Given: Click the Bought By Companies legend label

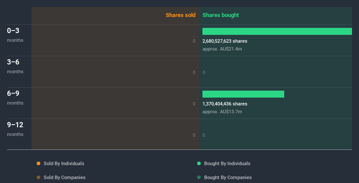Looking at the screenshot, I should tap(228, 177).
